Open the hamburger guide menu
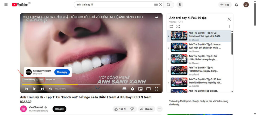The image size is (256, 115). click(6, 5)
